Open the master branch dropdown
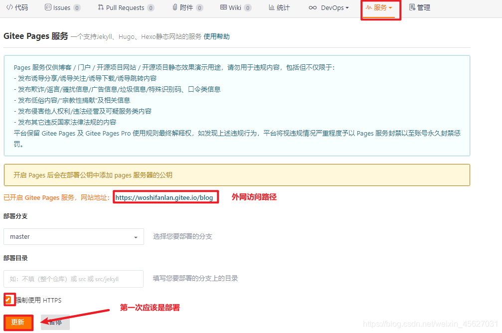 point(74,237)
